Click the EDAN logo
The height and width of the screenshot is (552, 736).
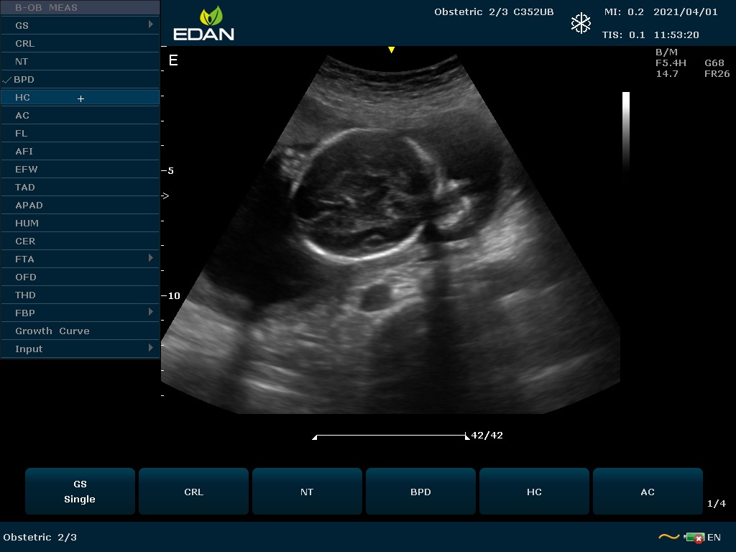click(x=203, y=24)
